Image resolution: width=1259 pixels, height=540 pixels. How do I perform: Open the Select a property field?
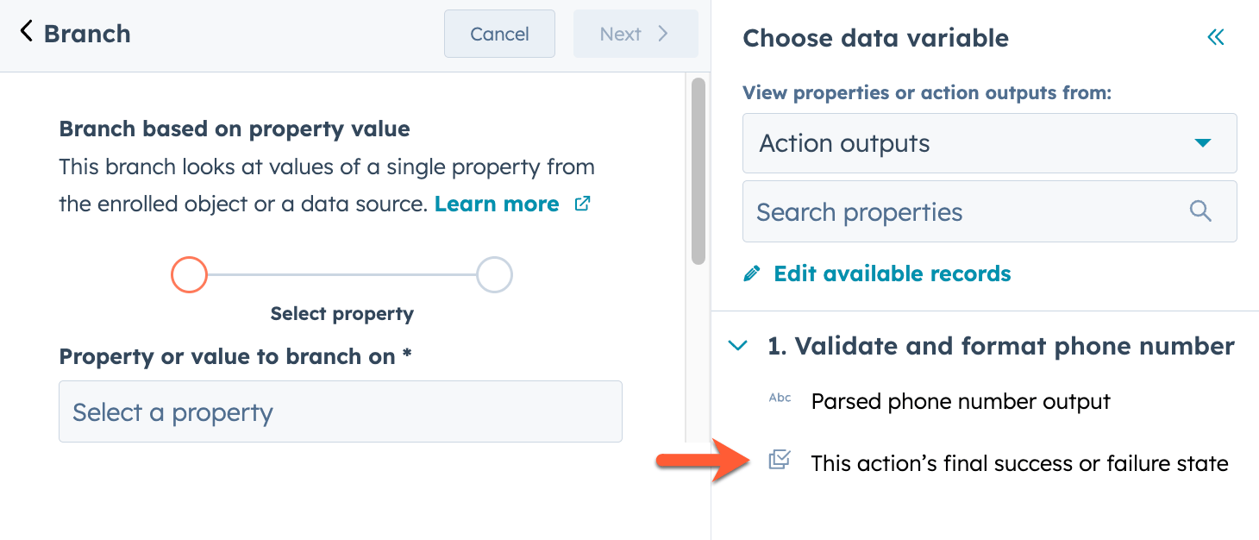click(341, 411)
